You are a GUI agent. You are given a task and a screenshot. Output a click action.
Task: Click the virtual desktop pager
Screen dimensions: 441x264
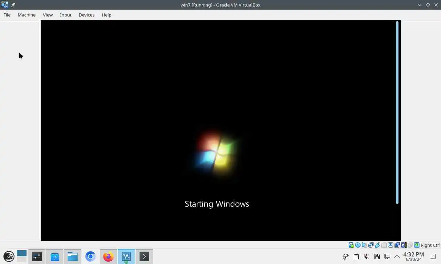point(21,256)
